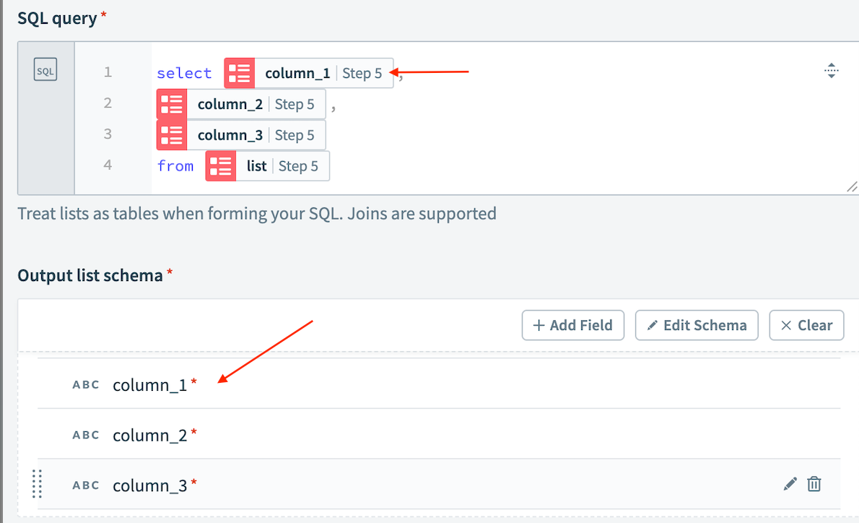Screen dimensions: 859x523
Task: Click the Step 5 label on the column_1 token
Action: pyautogui.click(x=363, y=72)
